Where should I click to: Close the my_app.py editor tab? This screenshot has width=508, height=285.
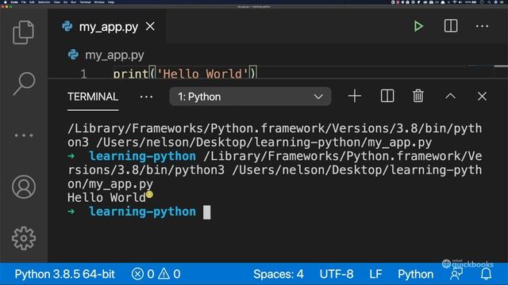pyautogui.click(x=150, y=26)
